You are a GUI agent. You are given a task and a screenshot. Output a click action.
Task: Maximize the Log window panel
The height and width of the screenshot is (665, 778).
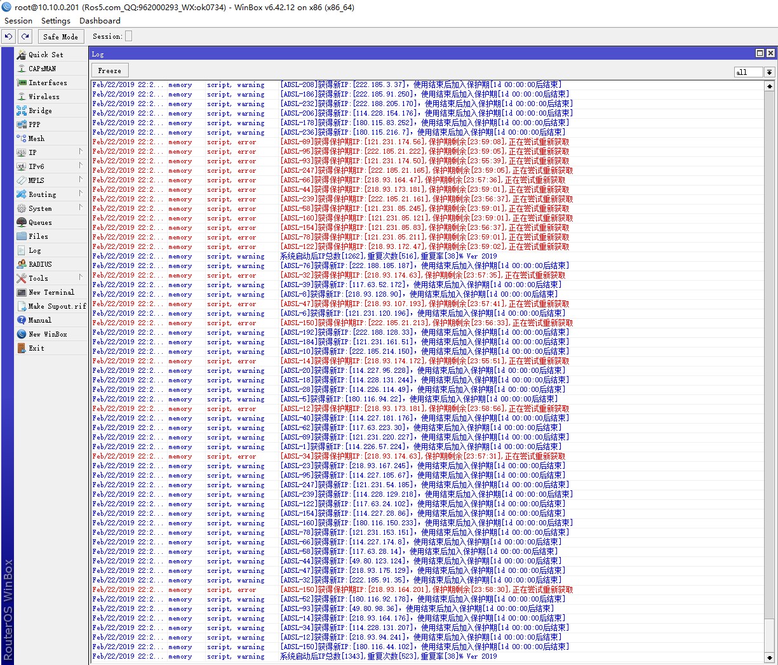click(760, 53)
